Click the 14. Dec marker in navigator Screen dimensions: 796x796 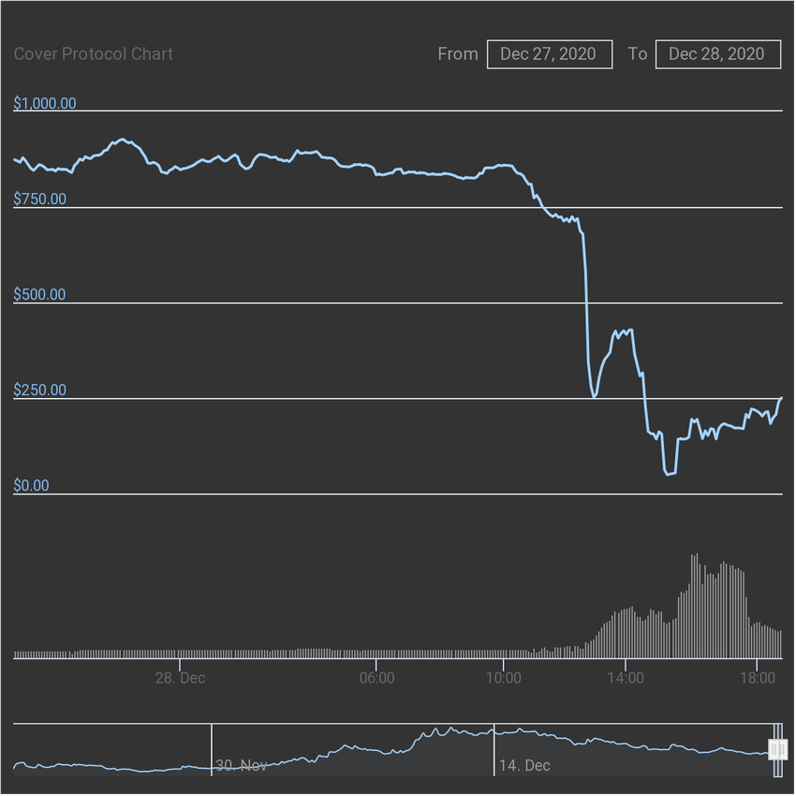(524, 765)
